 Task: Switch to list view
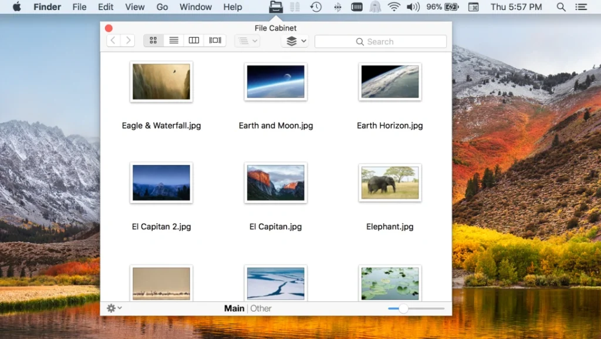pos(174,40)
